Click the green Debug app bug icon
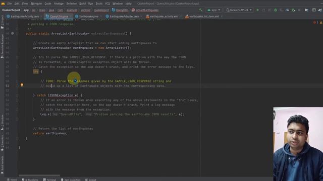This screenshot has width=323, height=181. click(276, 10)
